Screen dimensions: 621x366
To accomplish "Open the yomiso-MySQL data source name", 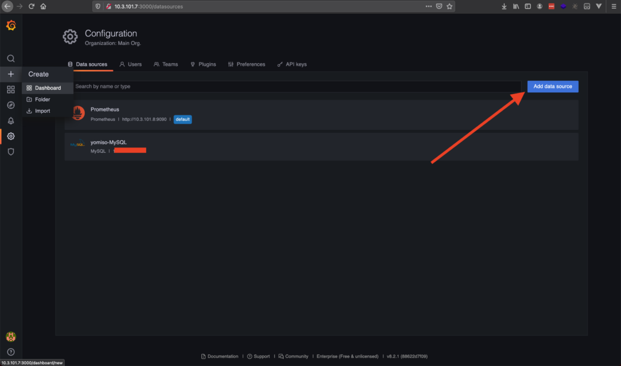I will 109,143.
